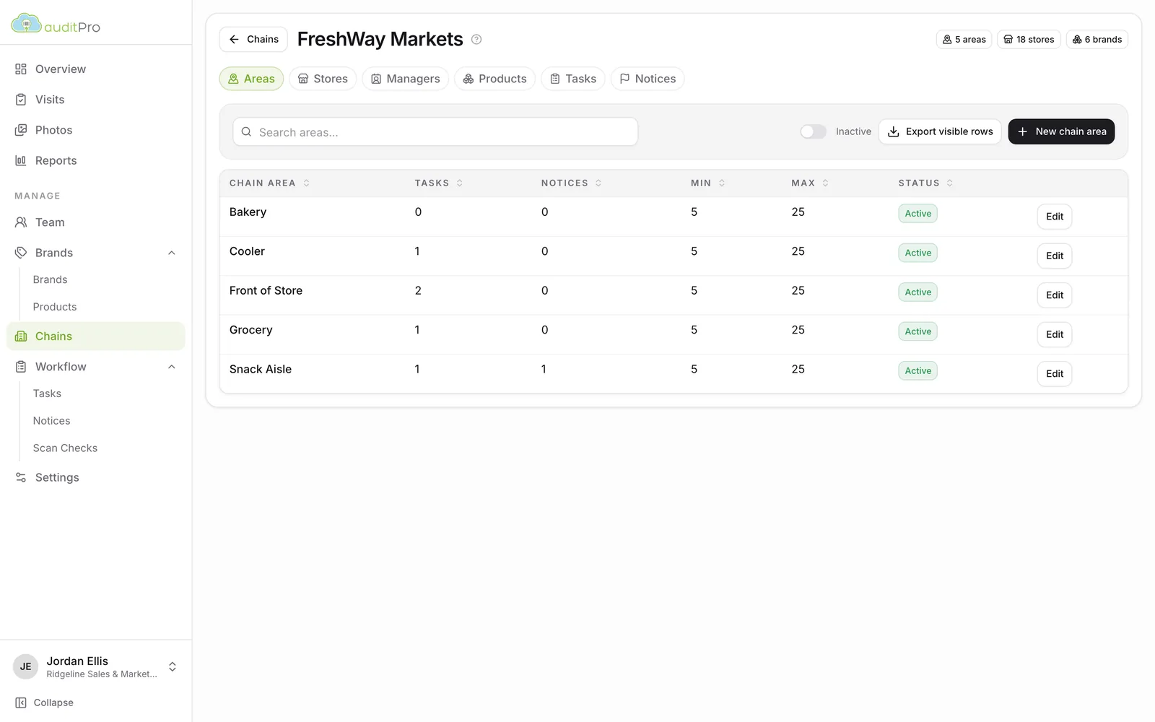Click the 18 stores badge
This screenshot has height=722, width=1155.
click(1029, 40)
